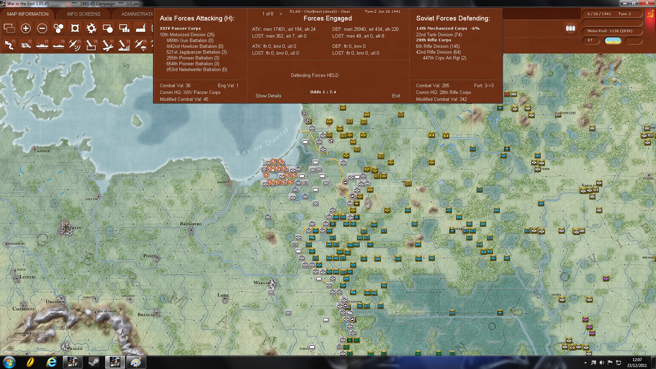Select the F3 naval transport mode icon

42,45
